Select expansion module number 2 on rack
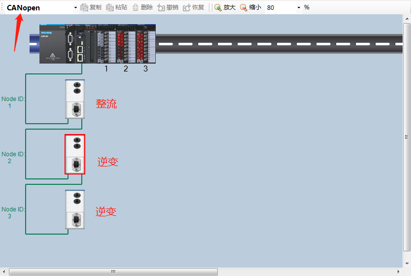 click(x=126, y=46)
